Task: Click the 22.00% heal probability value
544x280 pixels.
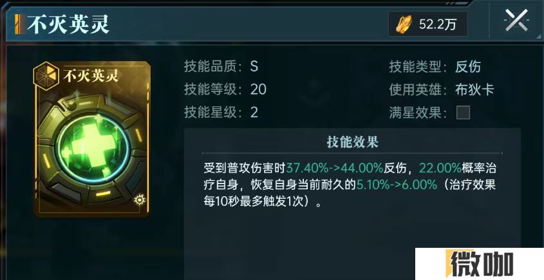Action: [x=440, y=168]
